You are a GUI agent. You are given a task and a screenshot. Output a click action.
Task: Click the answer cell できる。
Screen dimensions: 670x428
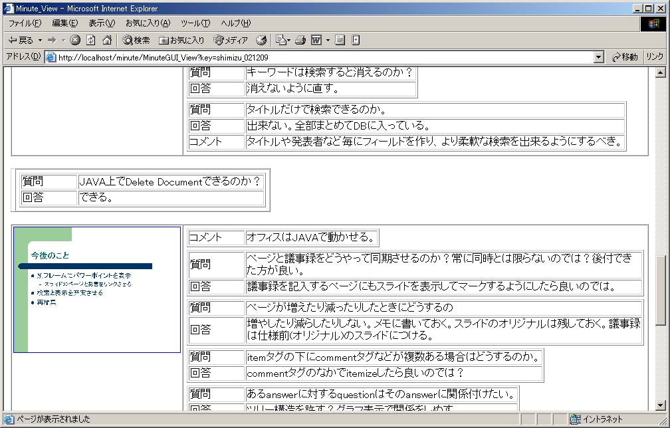171,197
